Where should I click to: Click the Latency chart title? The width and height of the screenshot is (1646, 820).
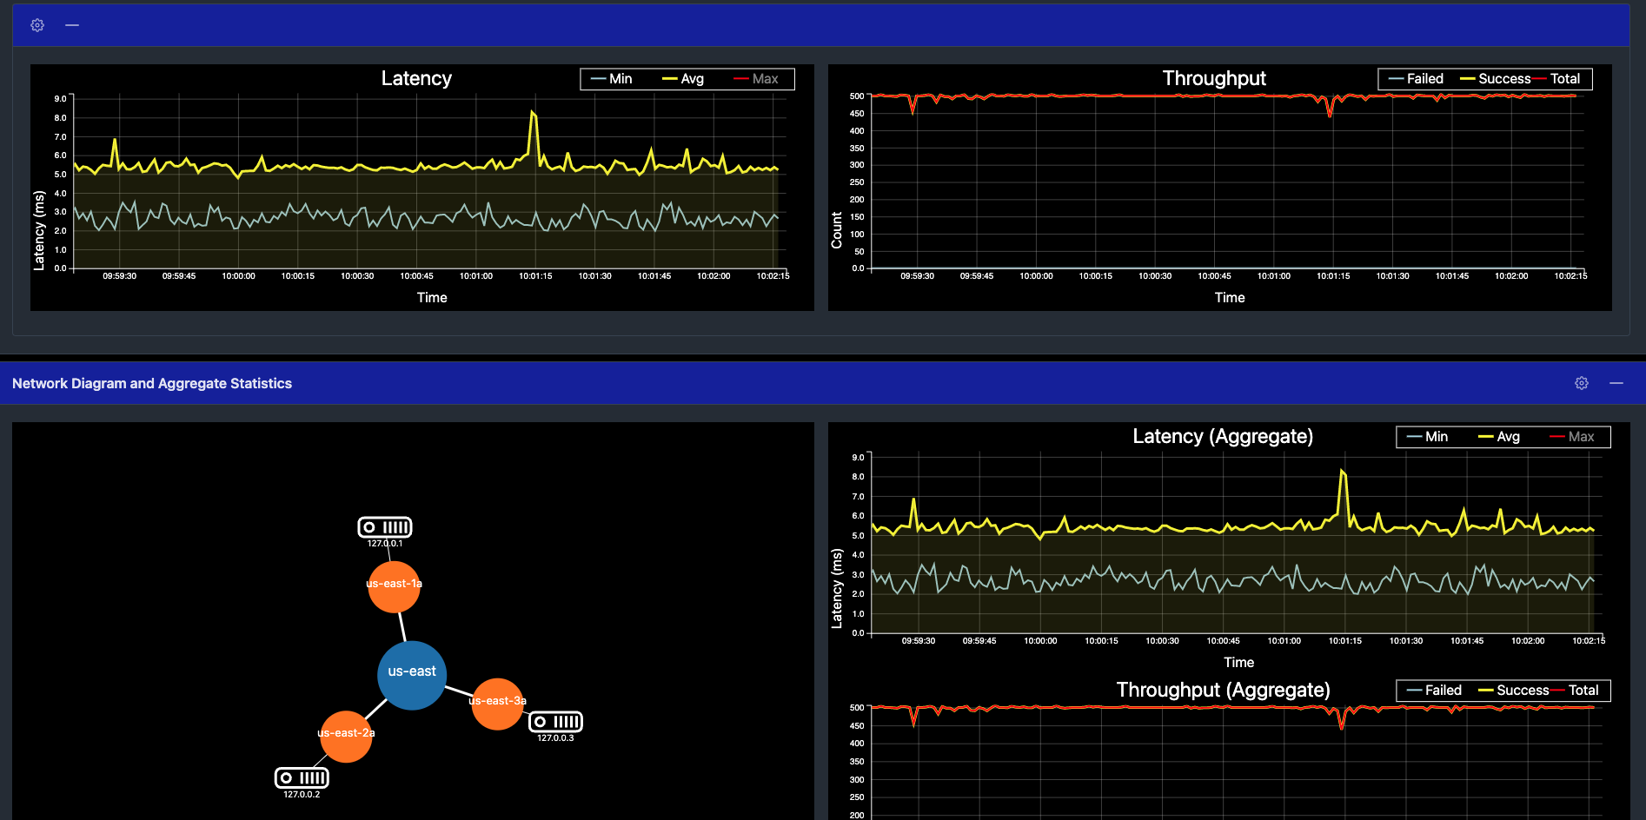[416, 78]
